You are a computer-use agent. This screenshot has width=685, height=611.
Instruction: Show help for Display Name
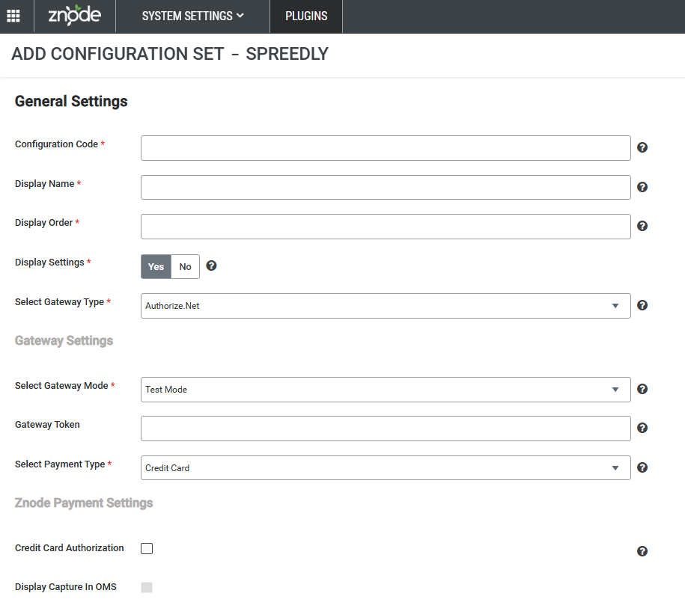[642, 187]
